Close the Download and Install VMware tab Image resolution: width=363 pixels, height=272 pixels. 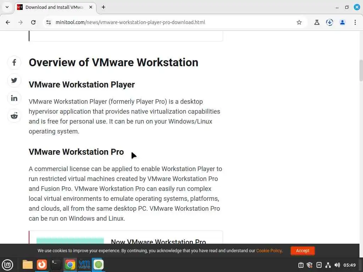click(x=91, y=7)
